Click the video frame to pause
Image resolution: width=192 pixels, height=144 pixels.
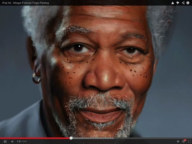tap(96, 71)
